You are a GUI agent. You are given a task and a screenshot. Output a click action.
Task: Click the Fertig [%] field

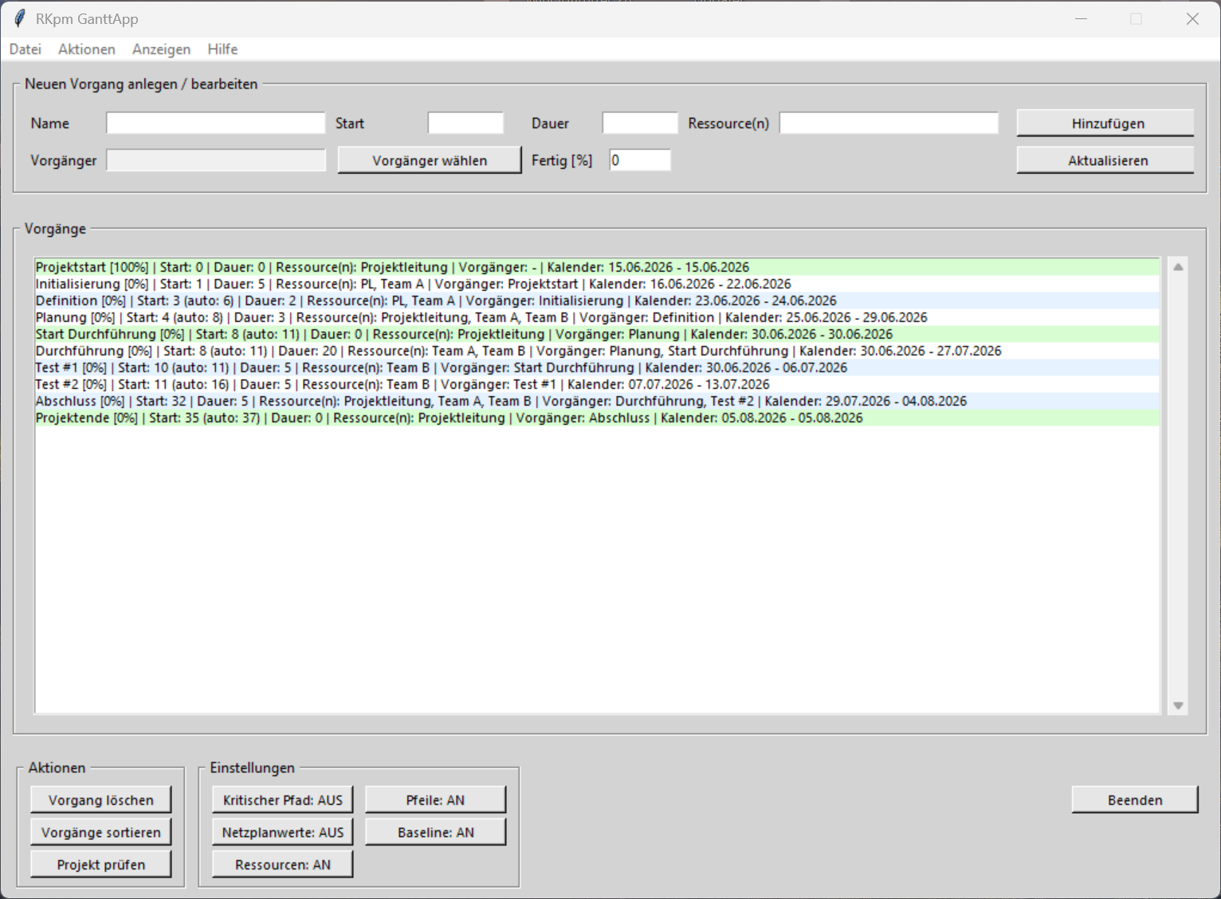coord(640,160)
